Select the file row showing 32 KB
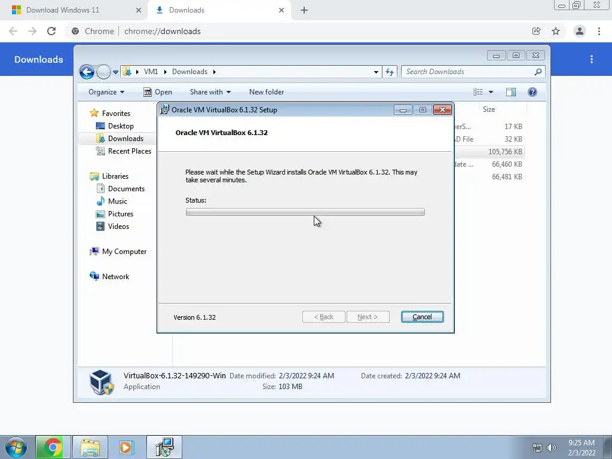Image resolution: width=612 pixels, height=459 pixels. (x=489, y=139)
